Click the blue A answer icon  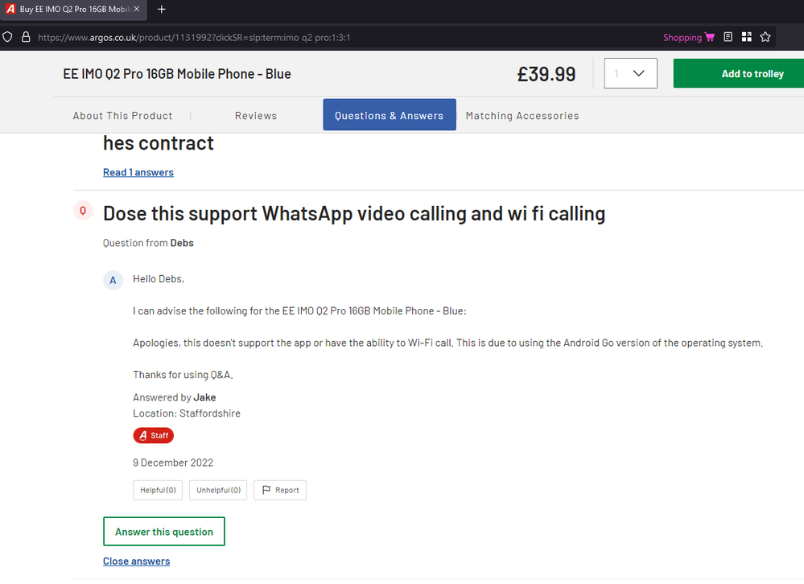113,280
